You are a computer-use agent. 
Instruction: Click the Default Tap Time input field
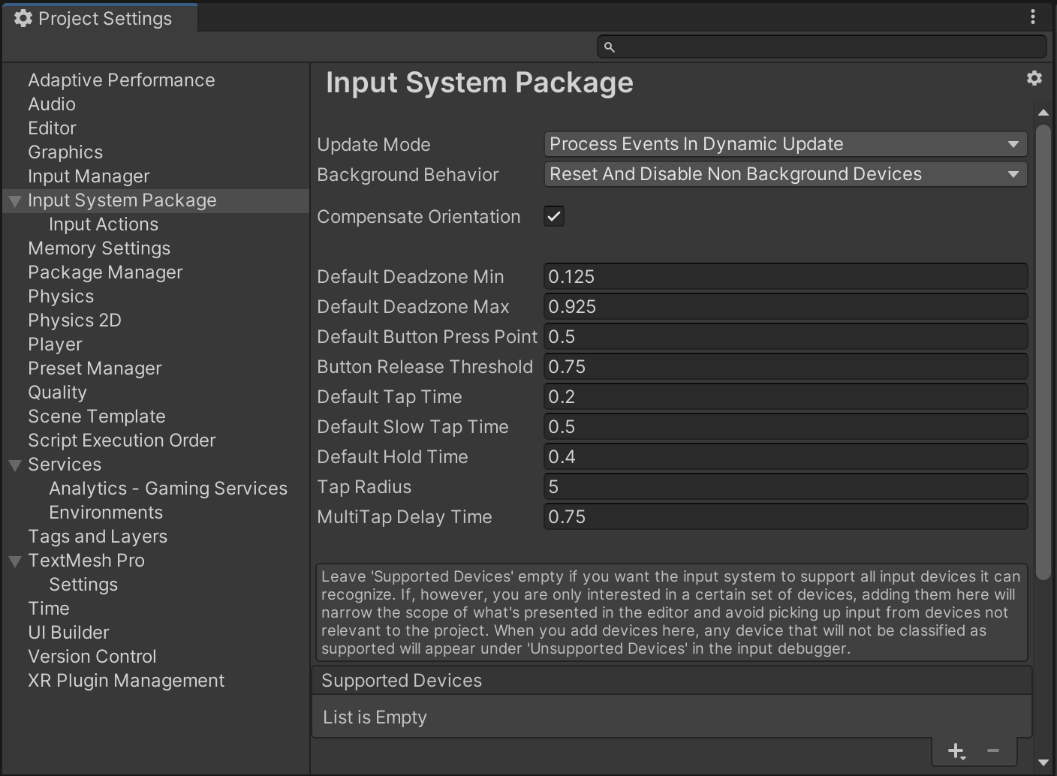point(785,396)
